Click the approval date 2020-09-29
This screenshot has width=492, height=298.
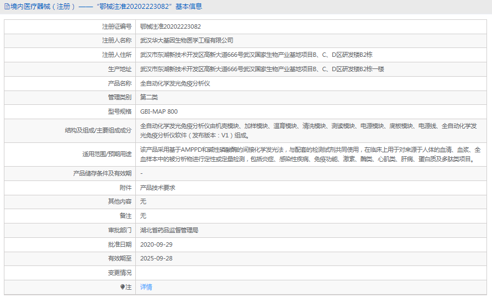pyautogui.click(x=156, y=244)
